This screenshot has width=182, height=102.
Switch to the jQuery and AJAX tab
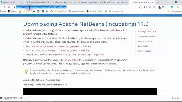click(x=63, y=2)
